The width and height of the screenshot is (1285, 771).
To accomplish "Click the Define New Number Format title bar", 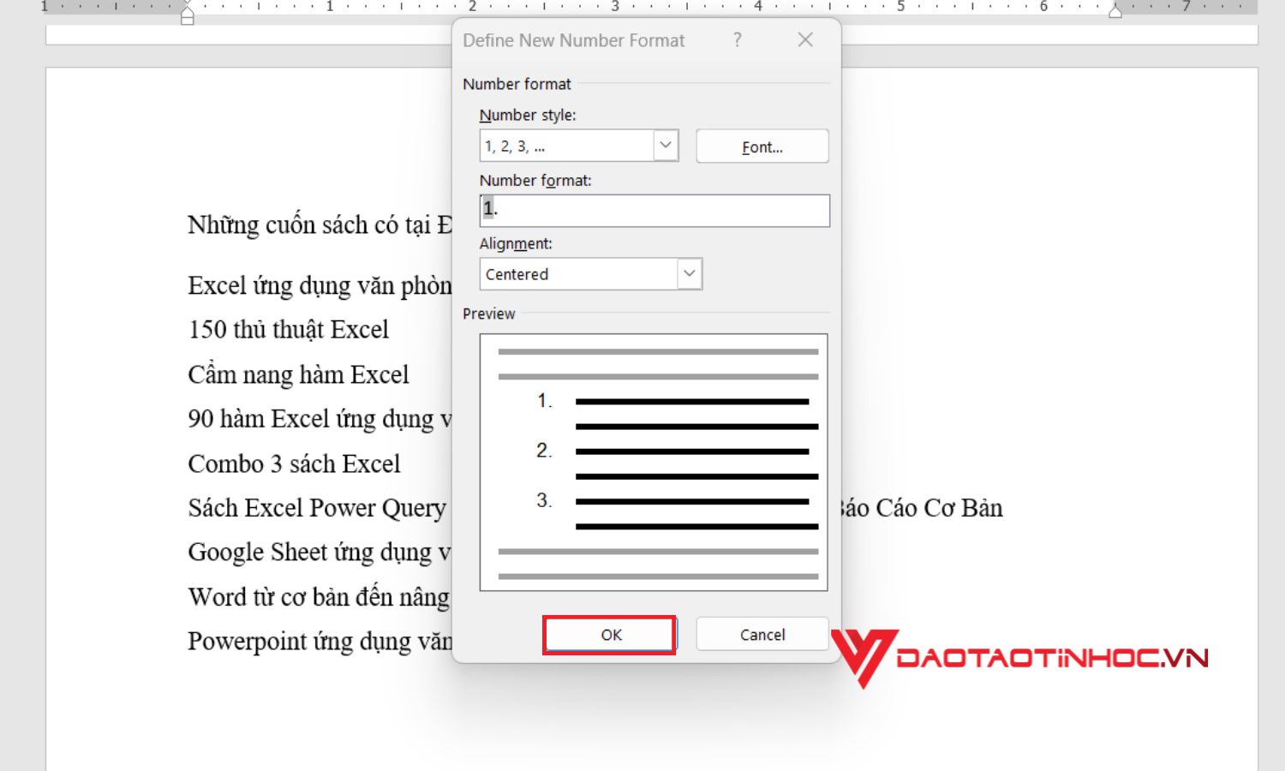I will 574,39.
